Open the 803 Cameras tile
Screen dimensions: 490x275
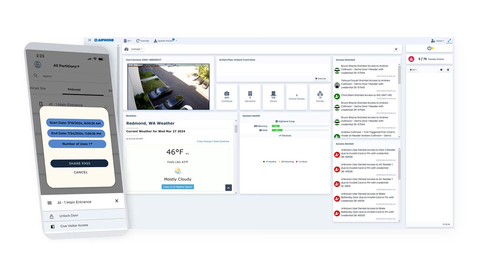point(227,97)
